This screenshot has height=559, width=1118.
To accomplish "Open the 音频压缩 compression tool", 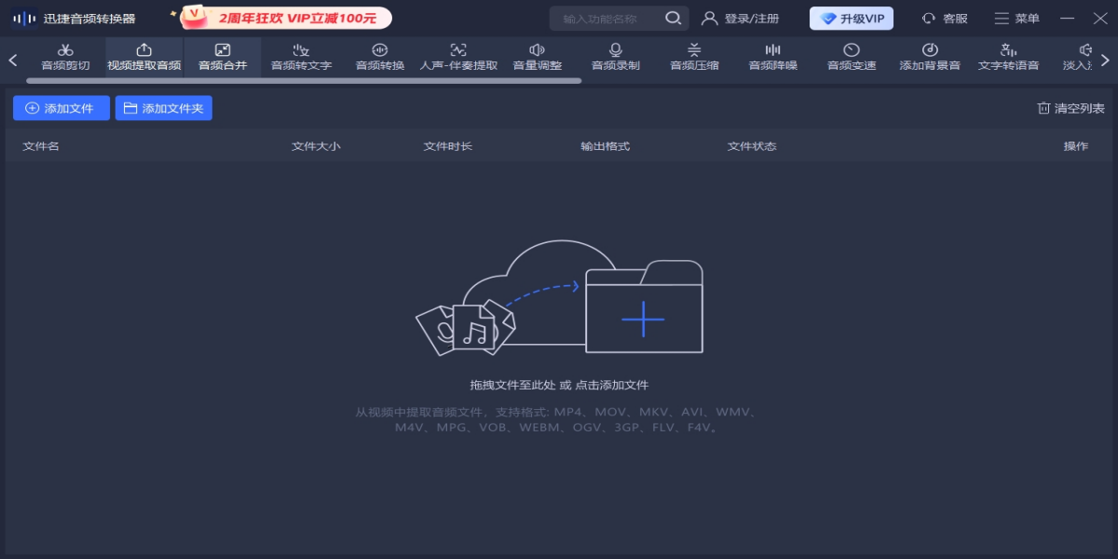I will (x=694, y=57).
